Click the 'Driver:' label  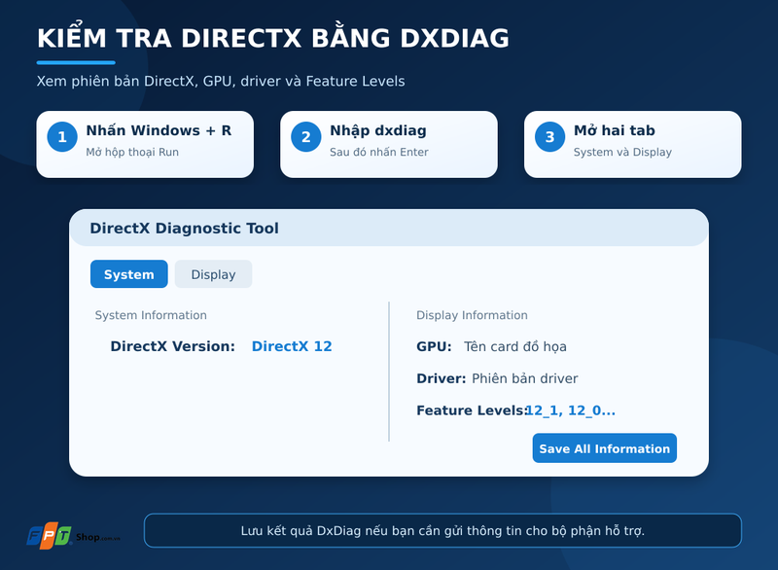pyautogui.click(x=442, y=378)
